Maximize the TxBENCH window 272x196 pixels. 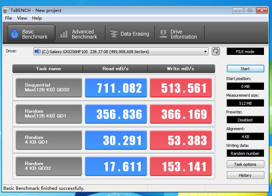point(250,11)
